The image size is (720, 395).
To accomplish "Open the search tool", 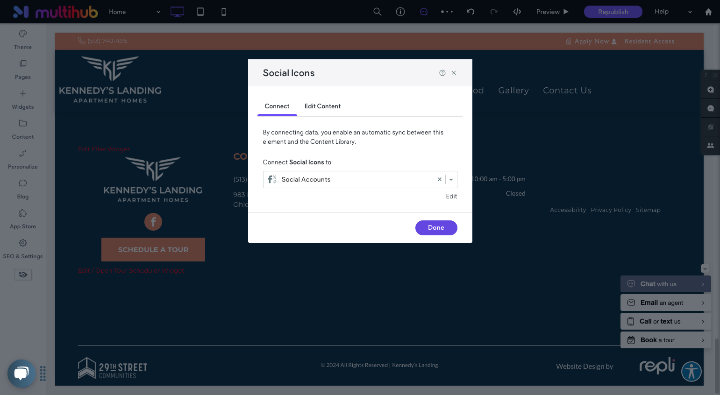I will 378,12.
